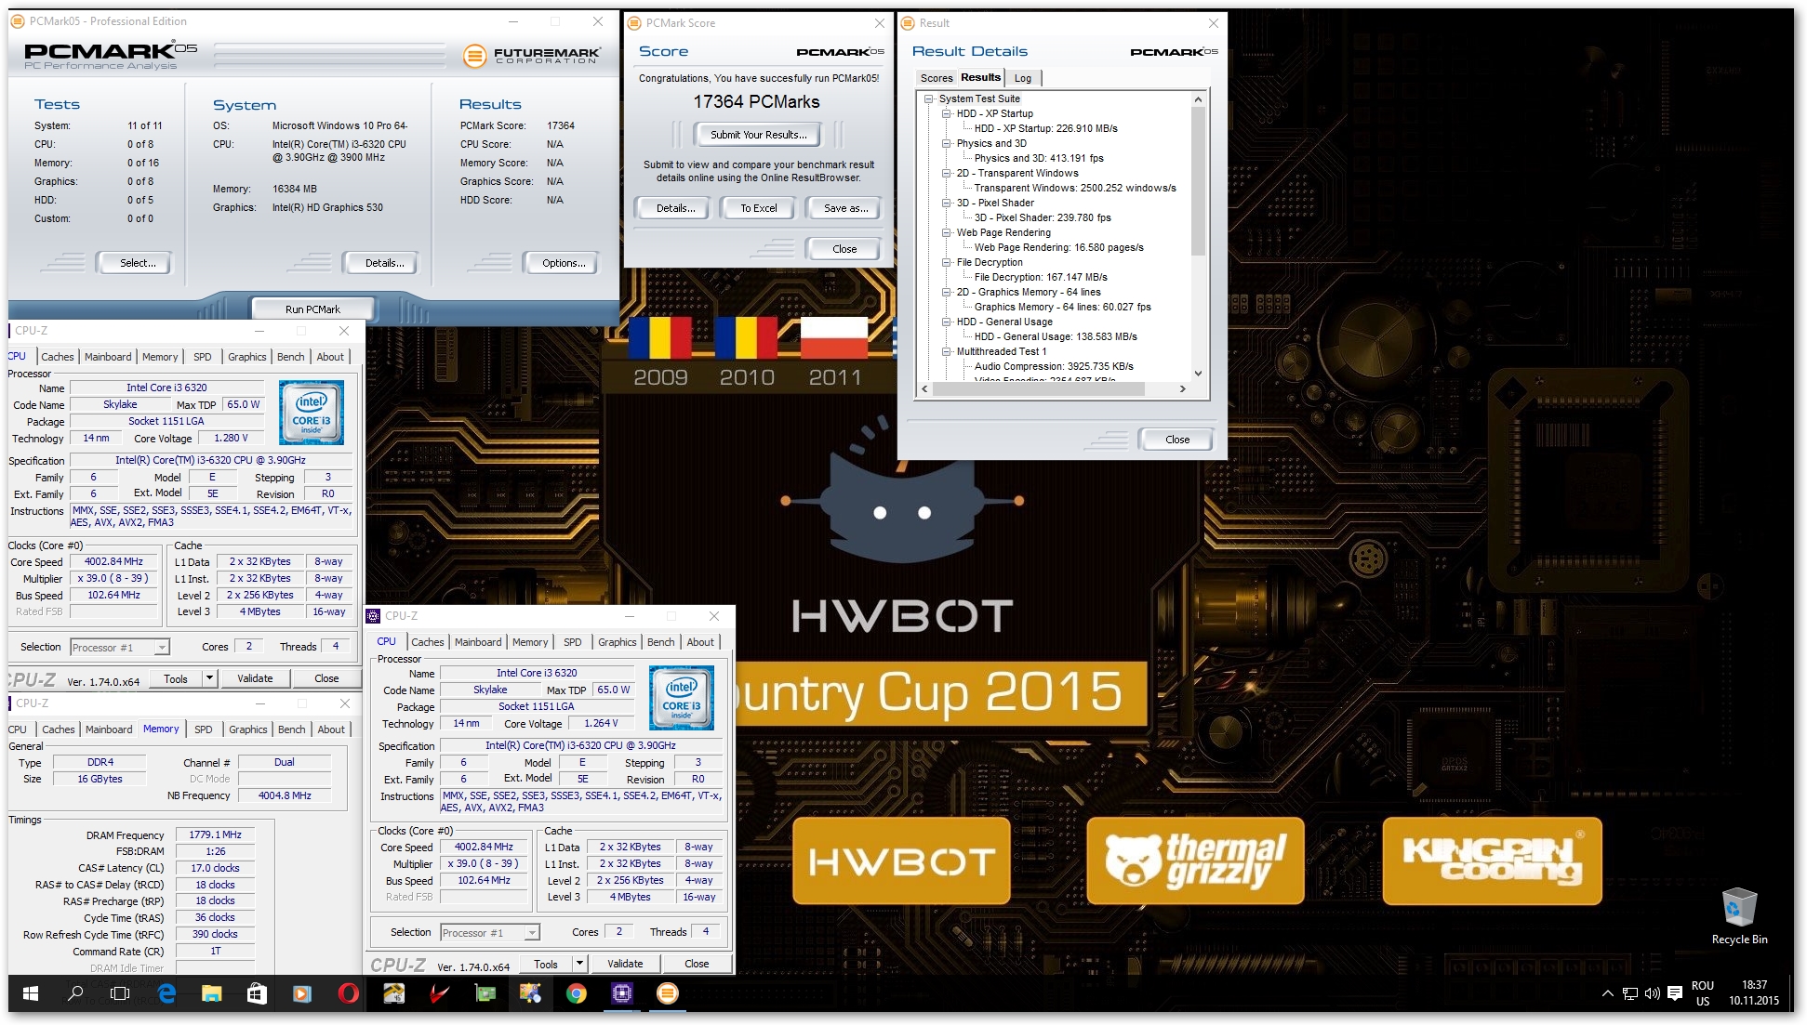Click Submit Your Results... button
The height and width of the screenshot is (1025, 1807).
(x=759, y=135)
